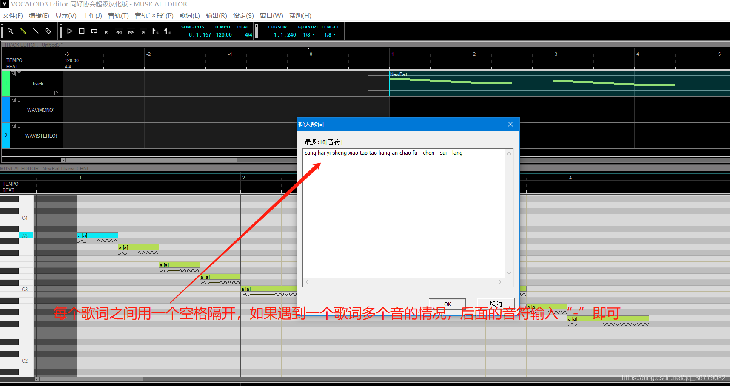730x386 pixels.
Task: Select the WAV(MONO) track label
Action: coord(41,110)
